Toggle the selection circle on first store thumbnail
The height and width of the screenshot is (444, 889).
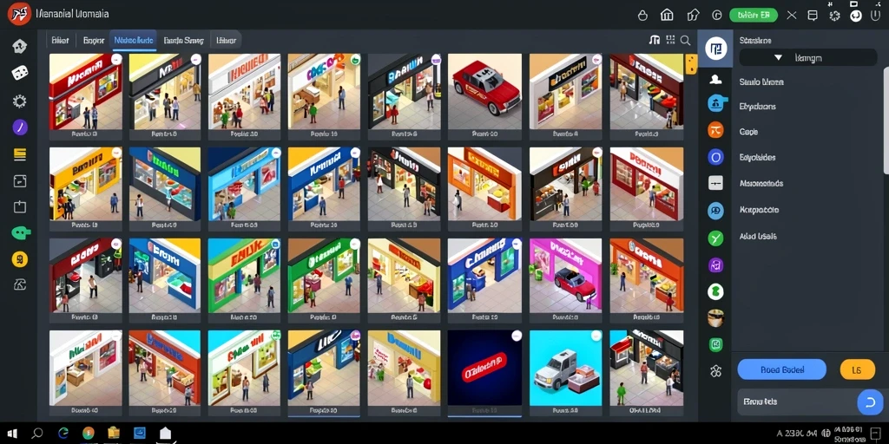click(116, 58)
